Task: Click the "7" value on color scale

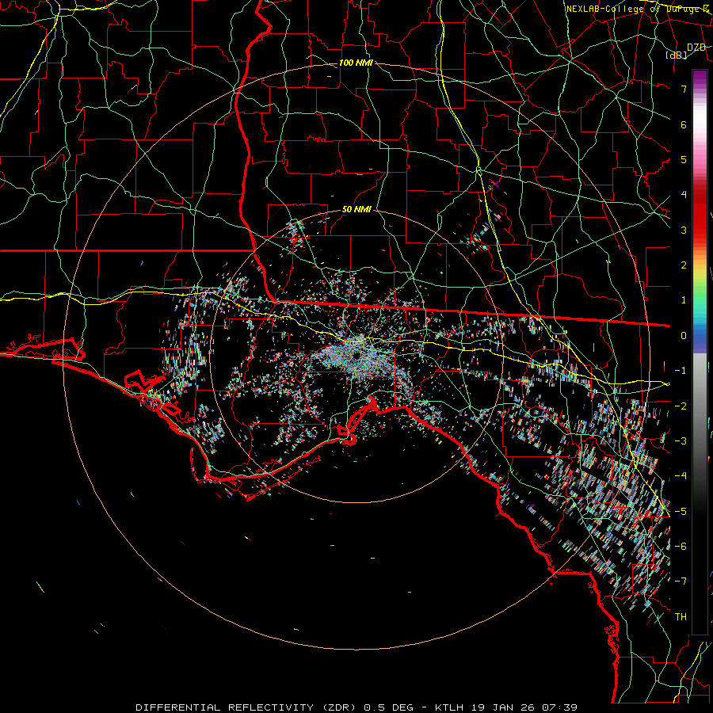Action: pyautogui.click(x=684, y=89)
